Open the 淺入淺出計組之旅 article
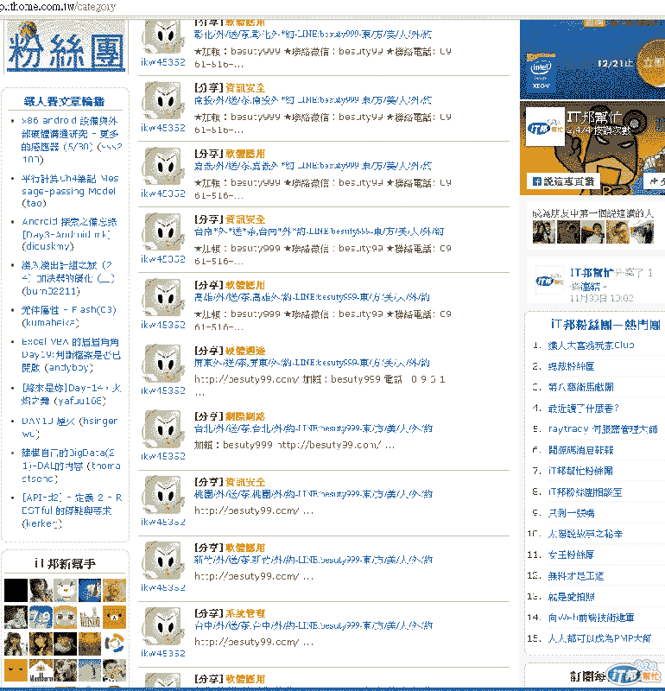 68,278
